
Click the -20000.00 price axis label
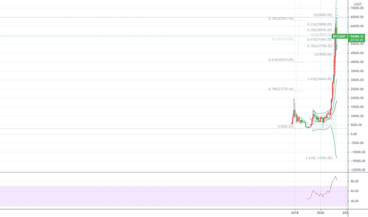point(358,170)
